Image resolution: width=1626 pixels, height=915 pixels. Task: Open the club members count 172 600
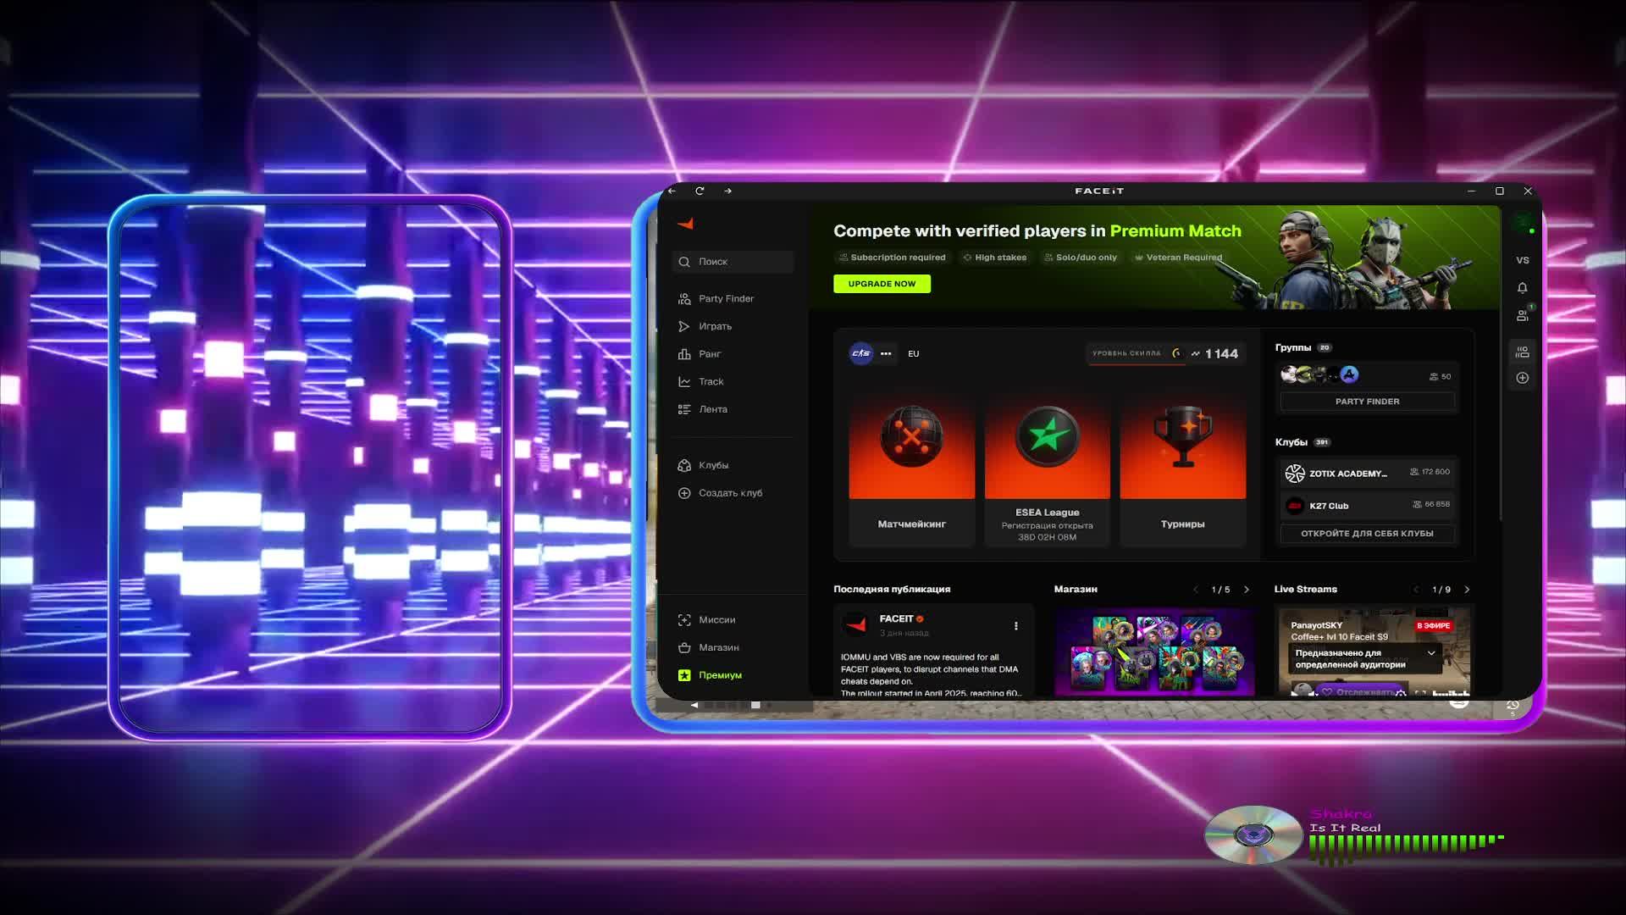1430,472
